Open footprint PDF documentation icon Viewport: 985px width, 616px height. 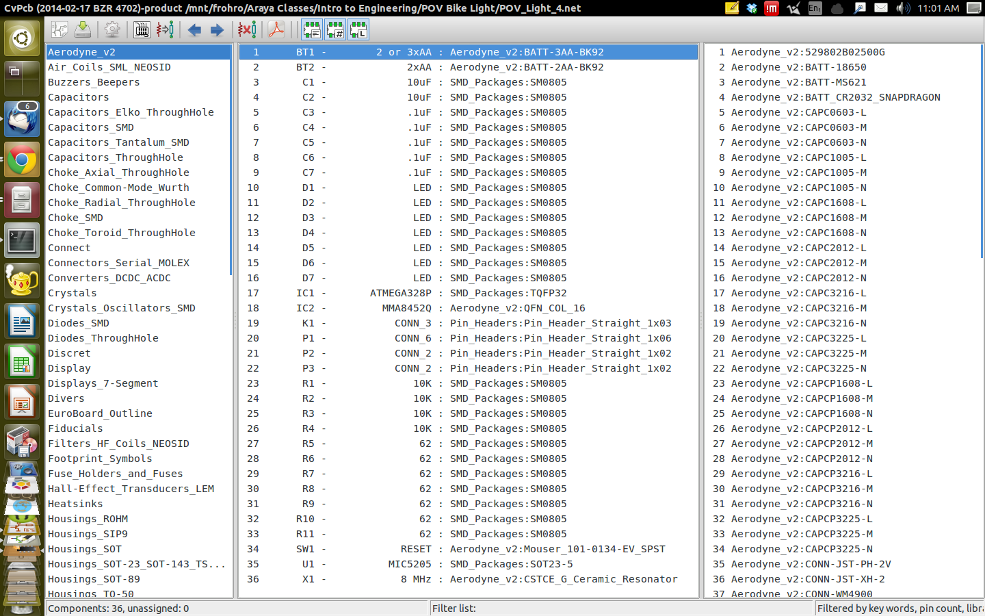276,30
